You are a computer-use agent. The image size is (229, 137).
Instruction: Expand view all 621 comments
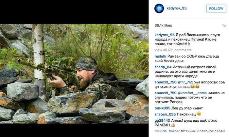(173, 50)
